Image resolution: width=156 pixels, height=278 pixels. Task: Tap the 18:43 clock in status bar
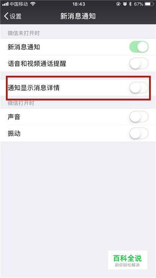[x=79, y=4]
